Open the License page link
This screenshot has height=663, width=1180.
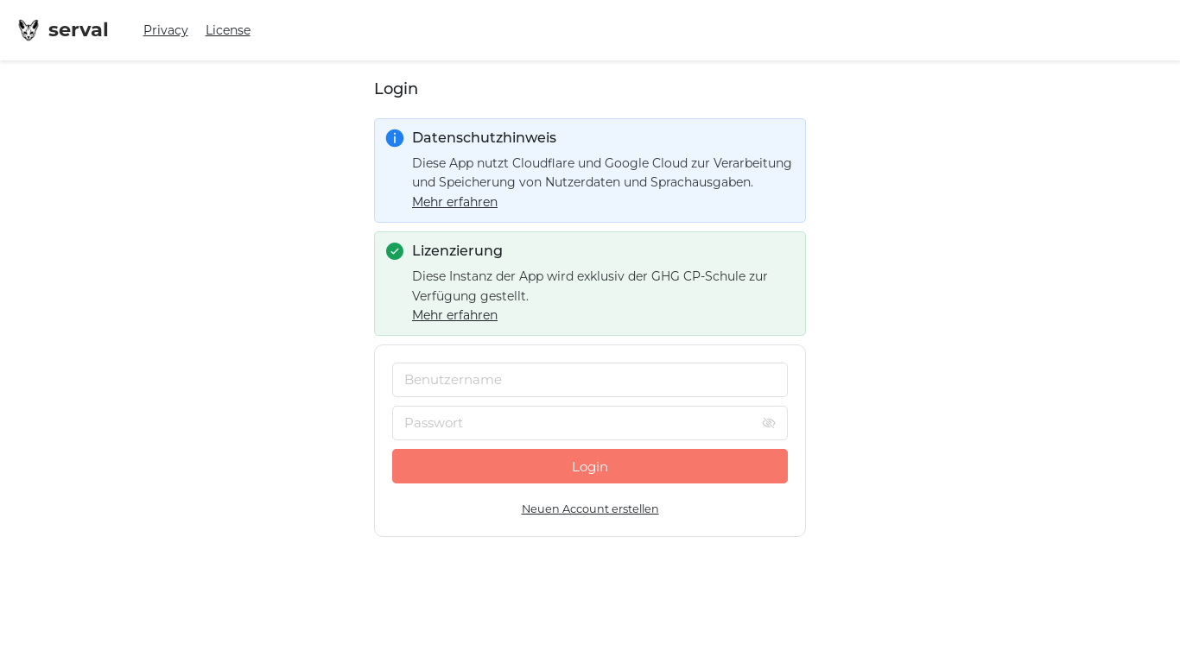point(228,30)
